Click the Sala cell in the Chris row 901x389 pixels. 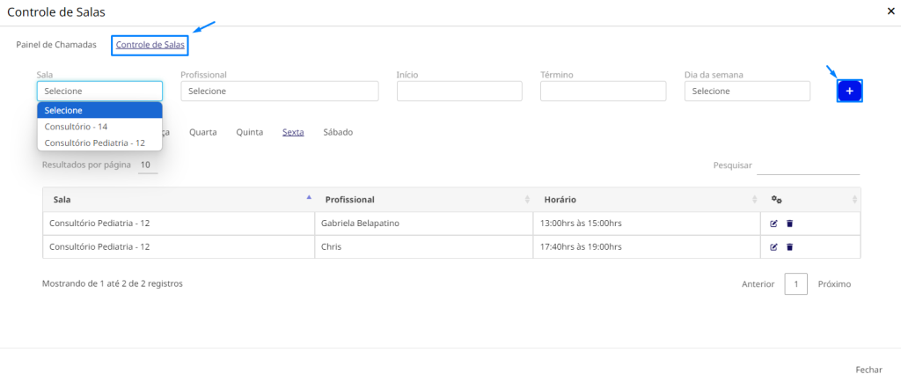point(179,247)
